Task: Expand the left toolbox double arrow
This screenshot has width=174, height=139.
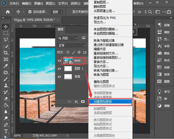Action: pyautogui.click(x=3, y=18)
